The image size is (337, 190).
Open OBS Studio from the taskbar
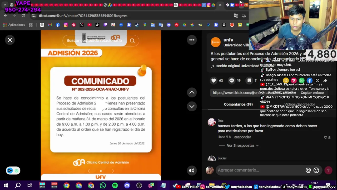coord(139,186)
